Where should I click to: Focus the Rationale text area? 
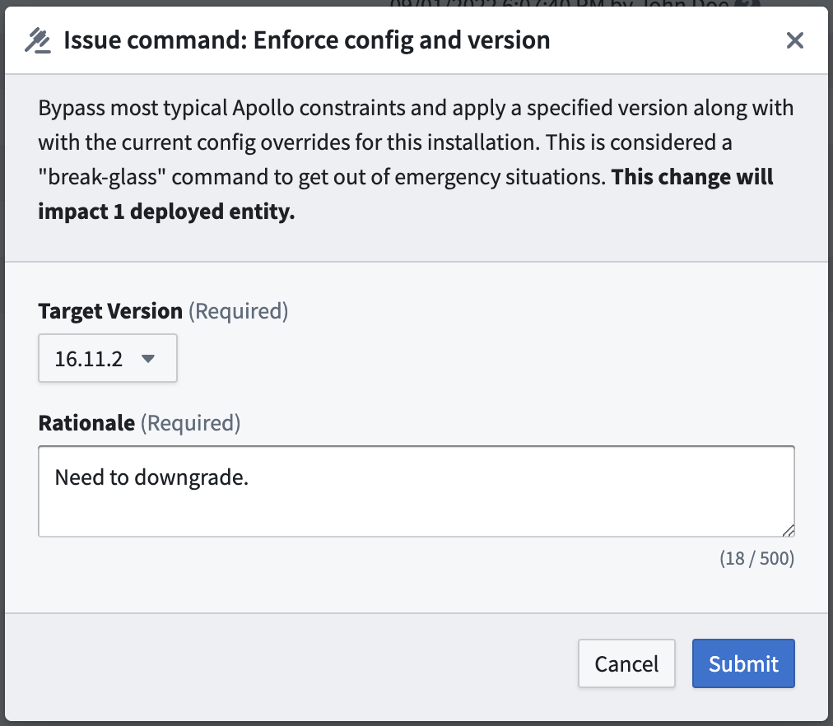(x=416, y=491)
